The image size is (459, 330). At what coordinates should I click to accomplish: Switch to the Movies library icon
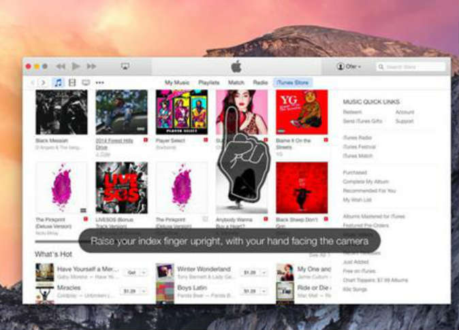pos(72,82)
